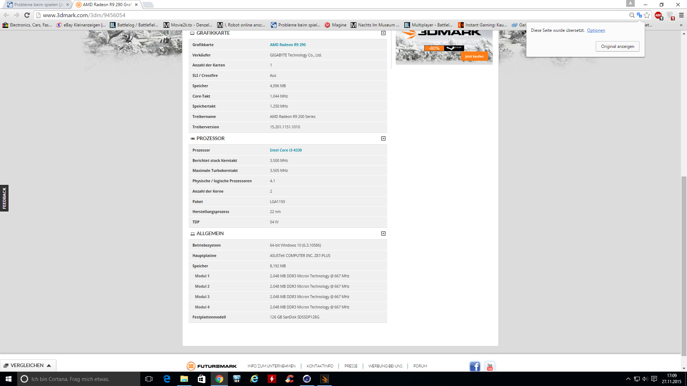
Task: Show more bookmarks with the chevron
Action: click(x=681, y=25)
